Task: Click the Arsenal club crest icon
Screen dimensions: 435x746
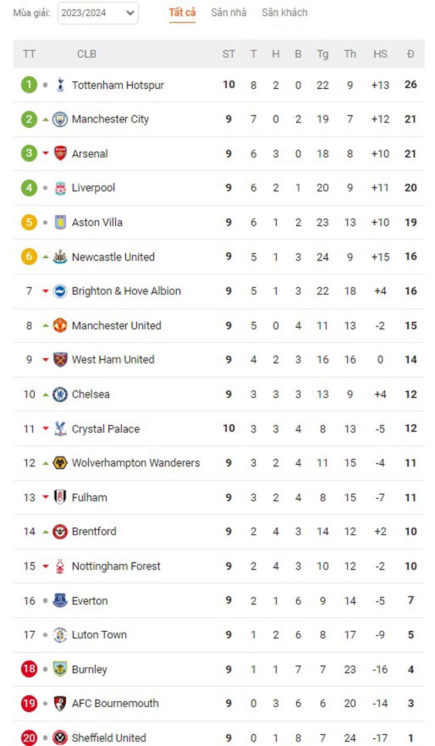Action: pos(60,154)
